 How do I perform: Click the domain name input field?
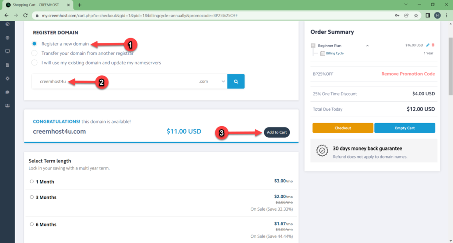coord(115,81)
